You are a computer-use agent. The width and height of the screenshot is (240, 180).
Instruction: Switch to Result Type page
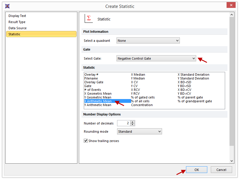pyautogui.click(x=17, y=22)
